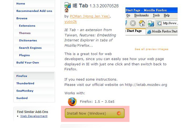Click Install Now (Windows) button
Image resolution: width=191 pixels, height=128 pixels.
coord(95,113)
